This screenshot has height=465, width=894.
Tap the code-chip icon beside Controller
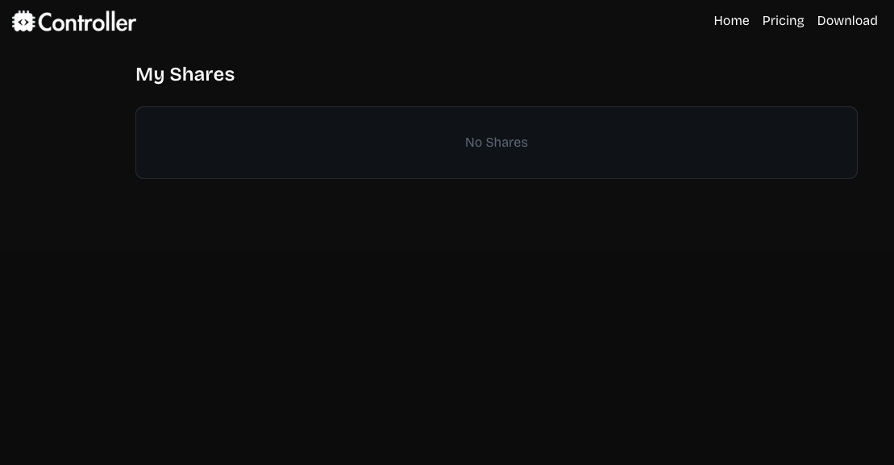pyautogui.click(x=23, y=21)
